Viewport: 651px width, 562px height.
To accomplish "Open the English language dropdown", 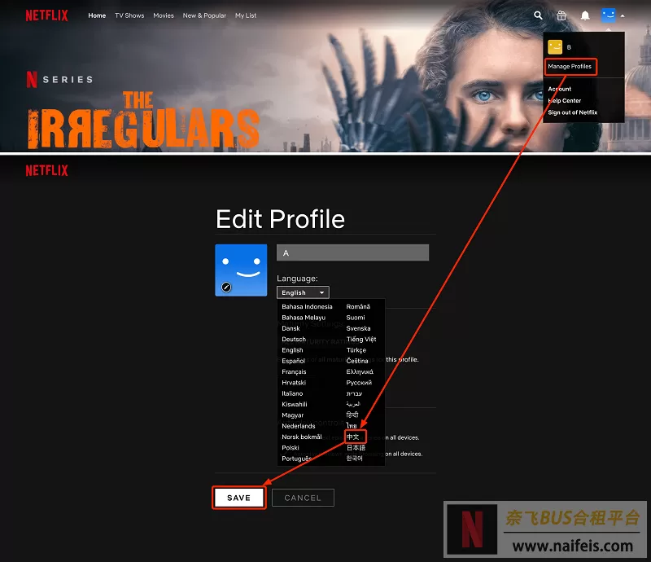I will [x=303, y=292].
